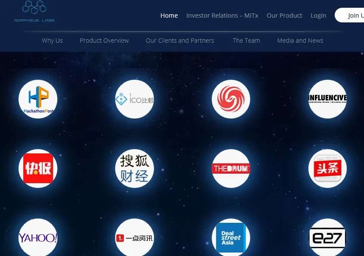Jump to The Team section
Image resolution: width=364 pixels, height=256 pixels.
[x=246, y=41]
